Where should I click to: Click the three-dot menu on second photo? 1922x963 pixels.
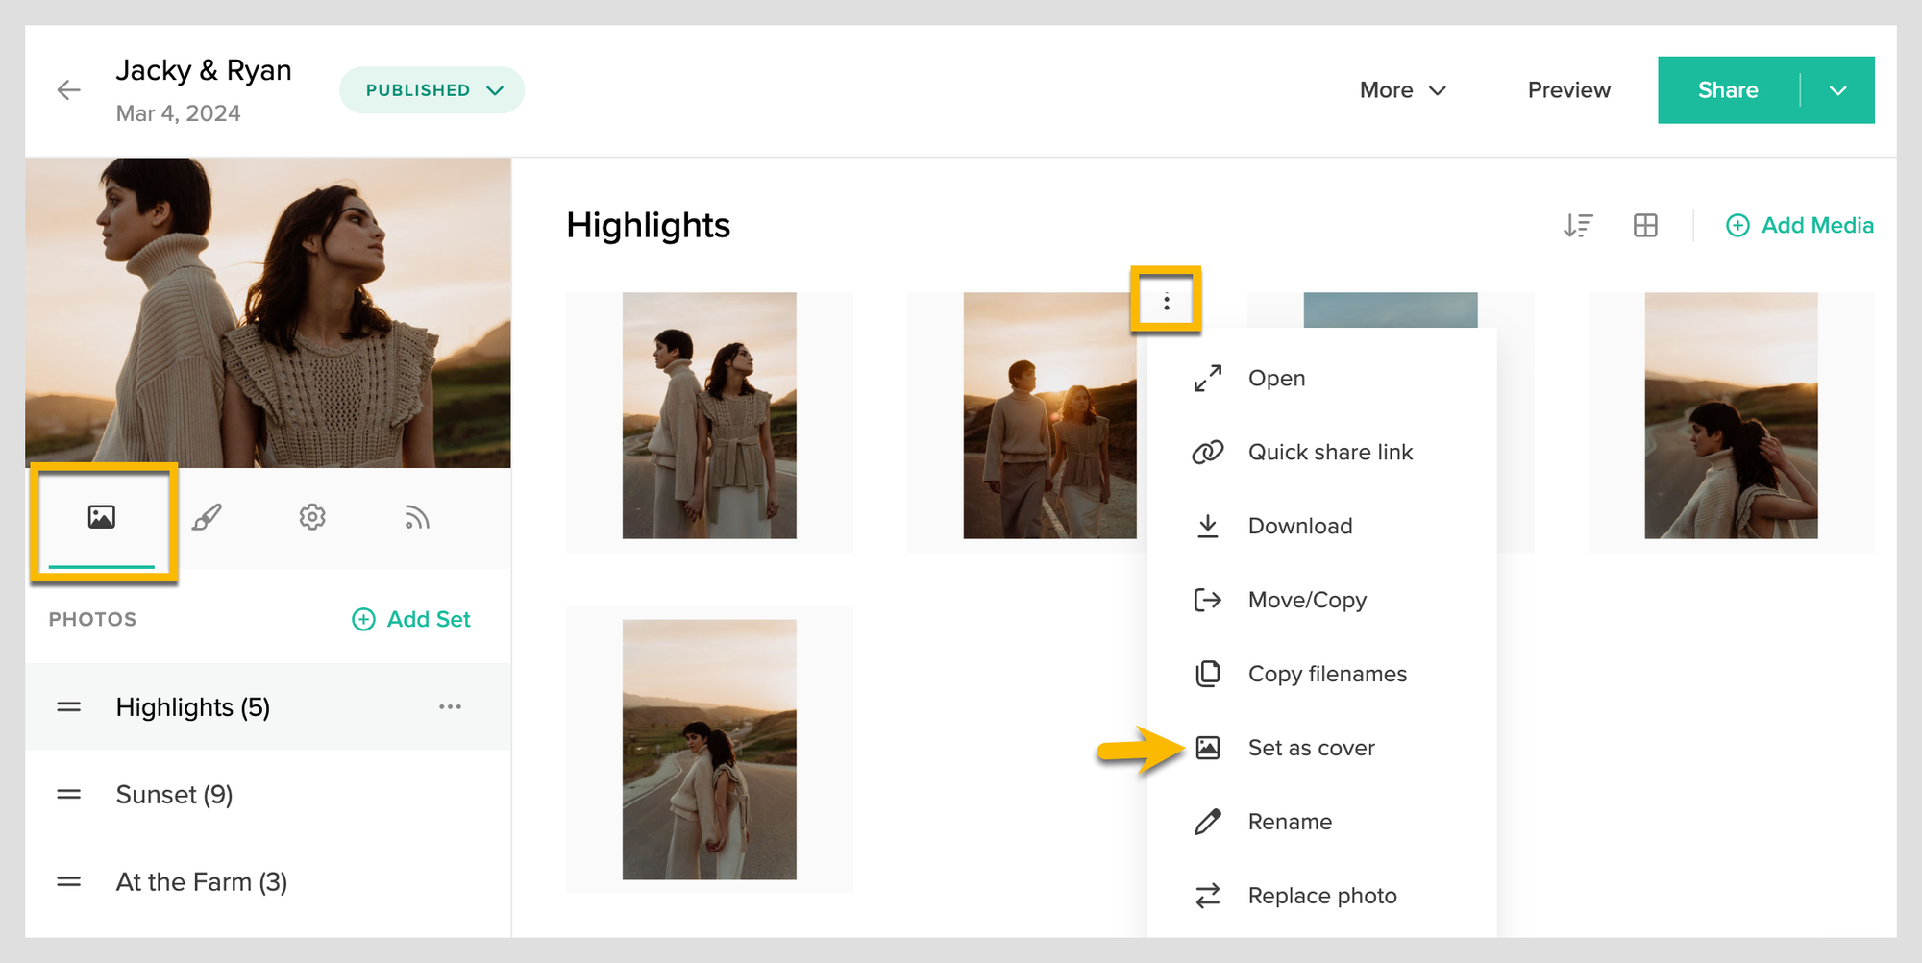[1166, 302]
